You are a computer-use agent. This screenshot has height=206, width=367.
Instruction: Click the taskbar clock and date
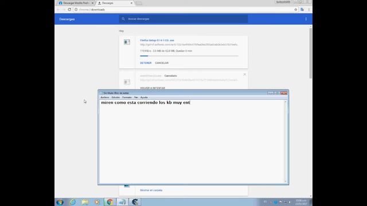(301, 202)
